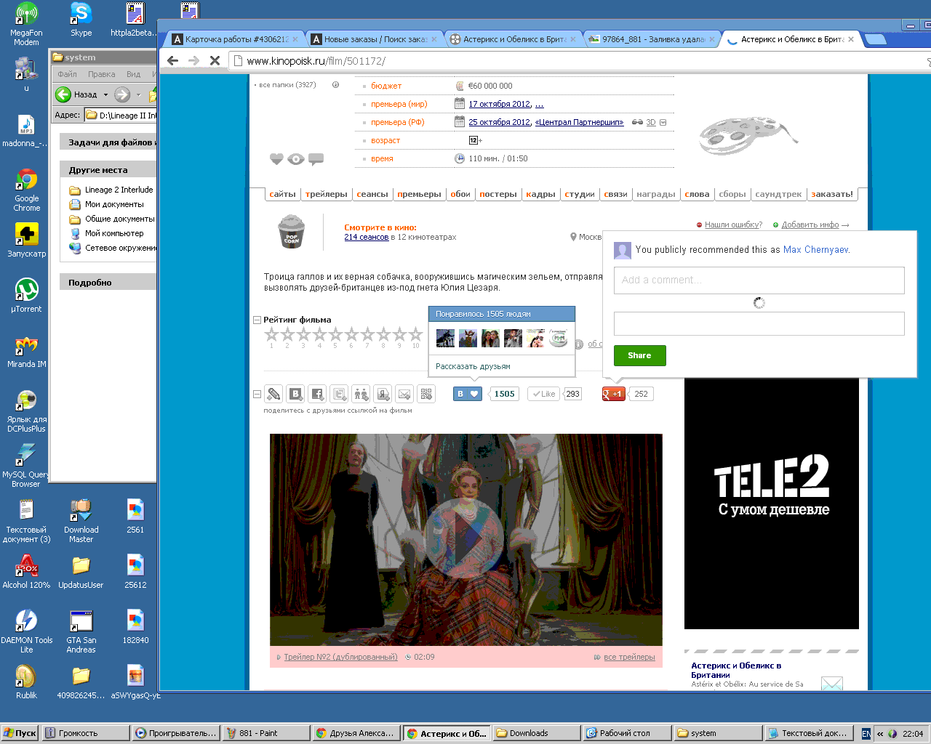Open the трейлеры tab

(327, 194)
